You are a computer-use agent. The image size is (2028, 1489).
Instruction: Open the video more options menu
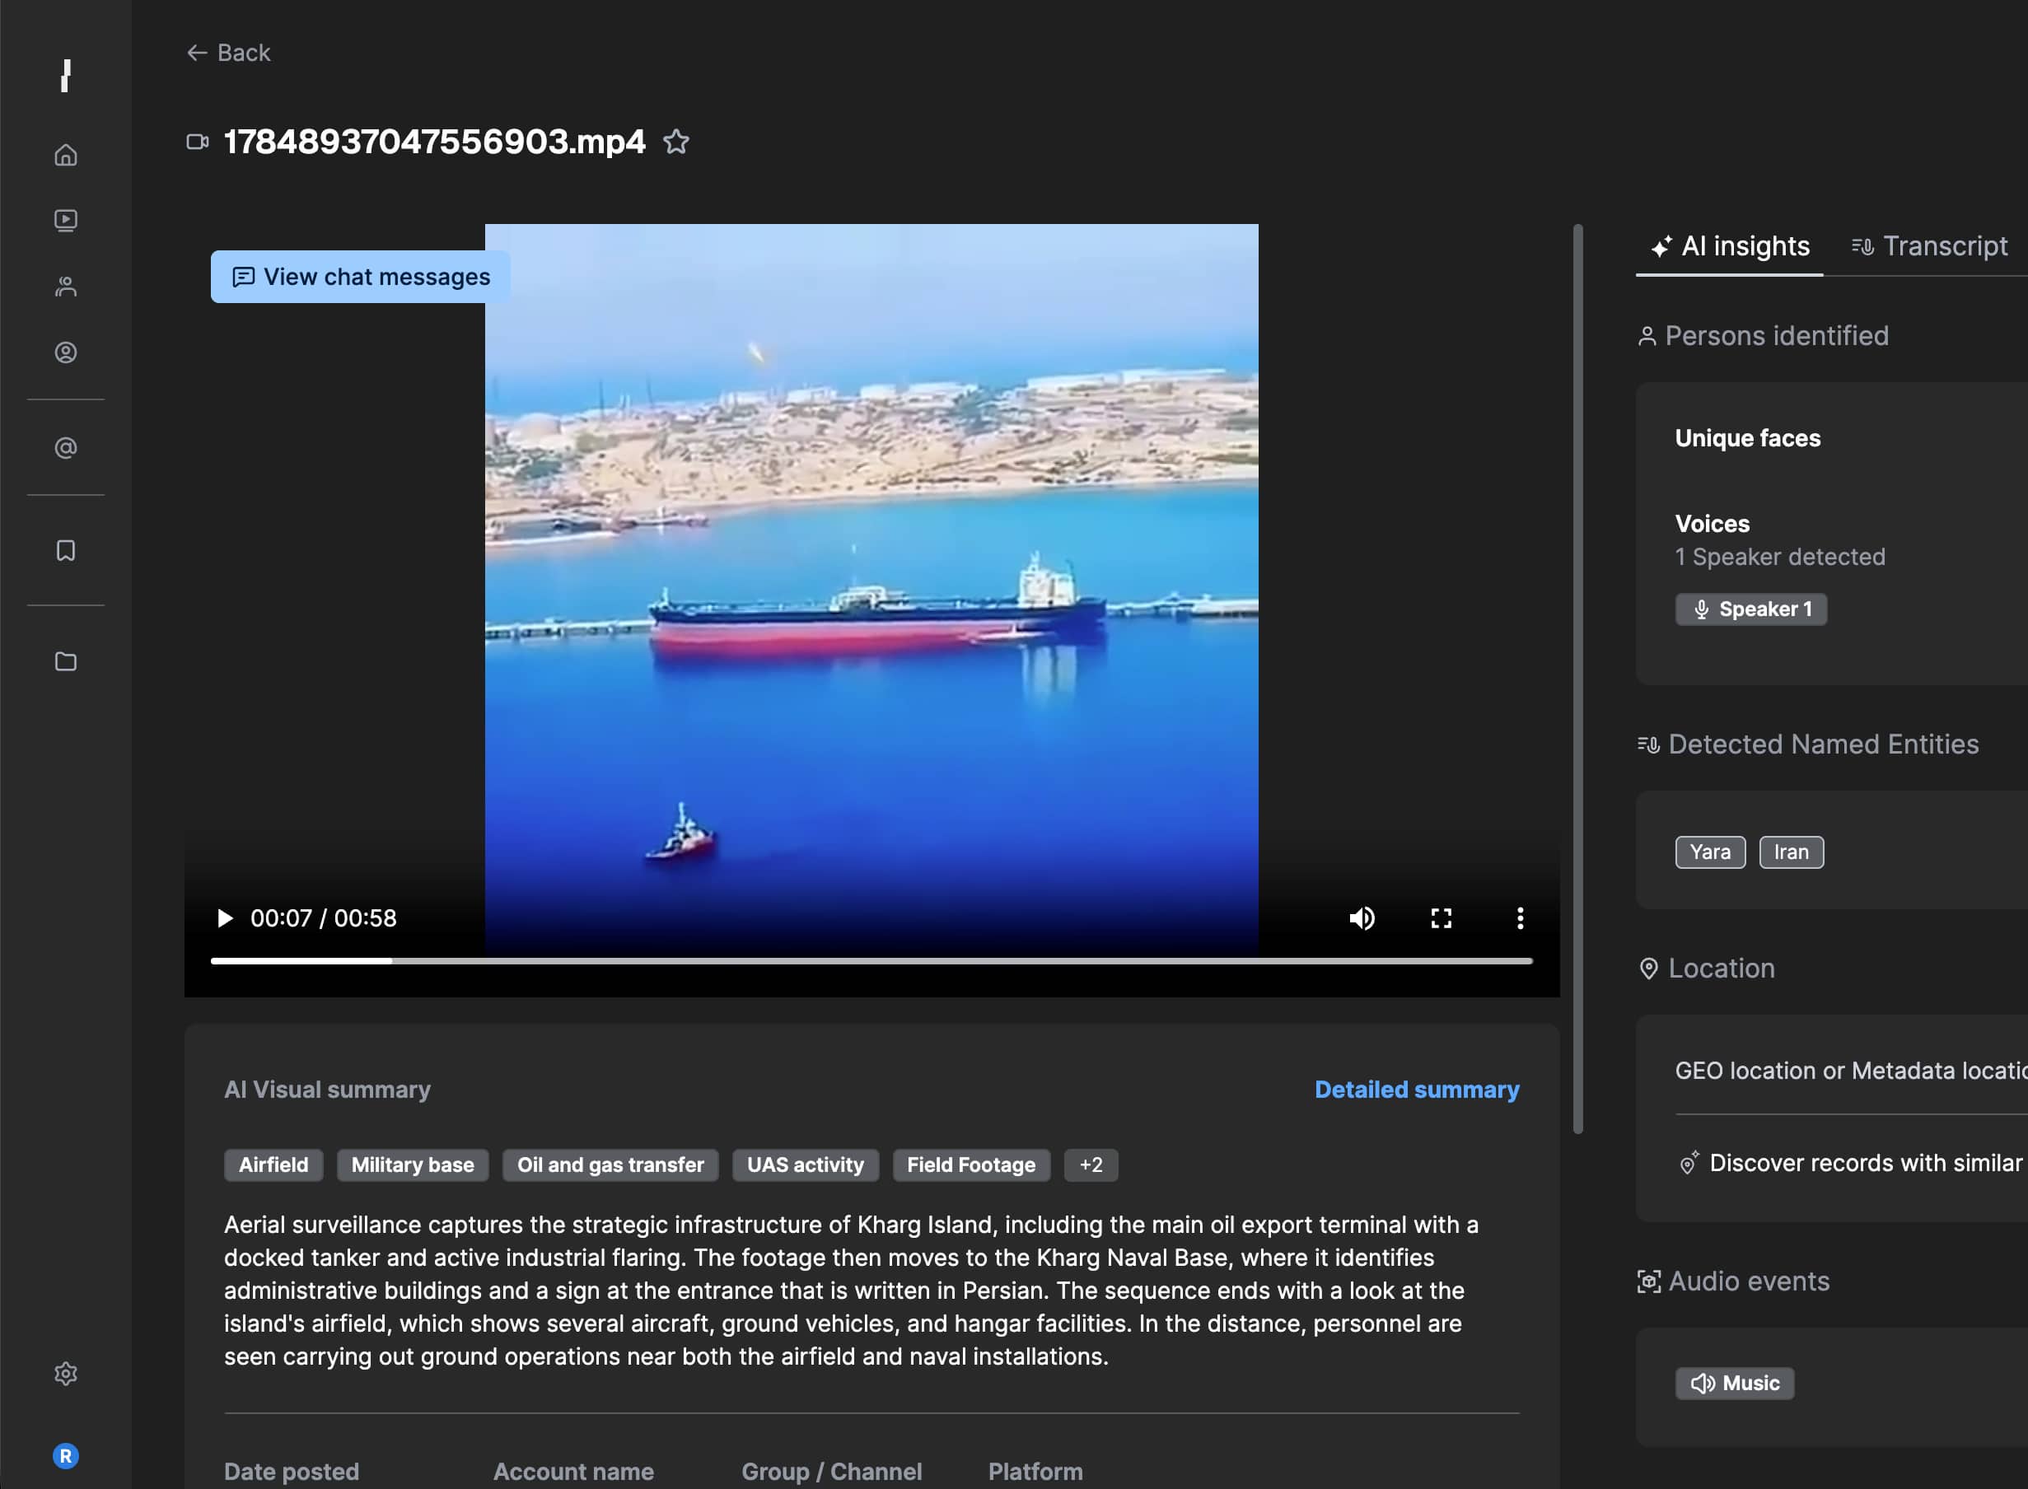[x=1521, y=918]
